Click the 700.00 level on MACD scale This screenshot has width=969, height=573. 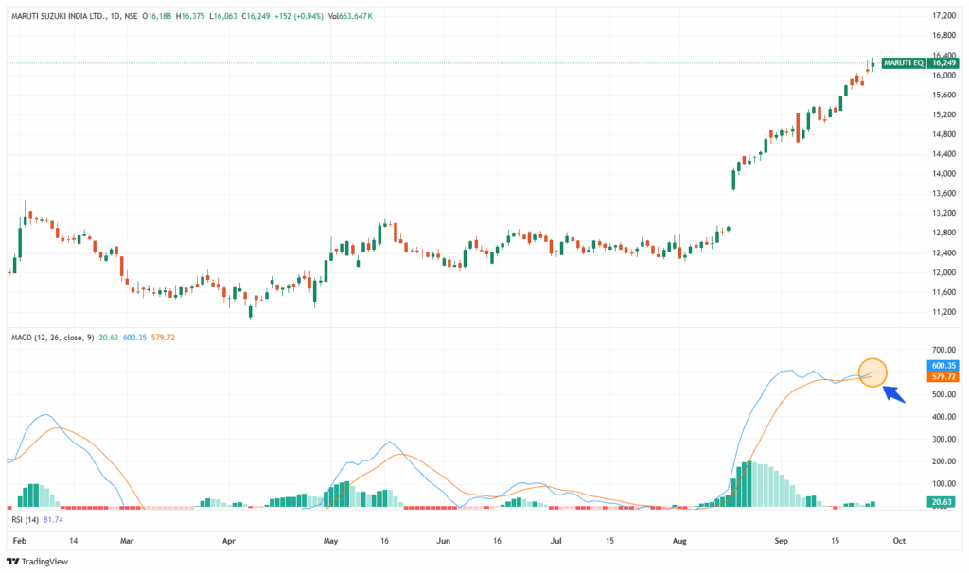pyautogui.click(x=945, y=349)
